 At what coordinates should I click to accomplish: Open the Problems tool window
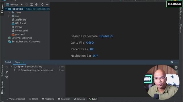tap(48, 99)
